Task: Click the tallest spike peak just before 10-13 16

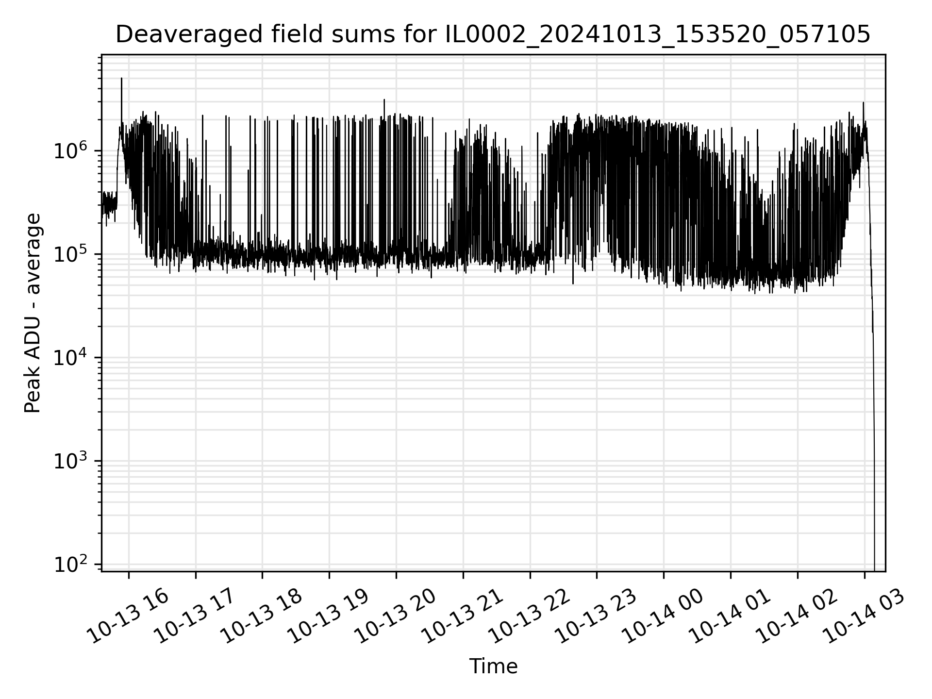Action: 121,79
